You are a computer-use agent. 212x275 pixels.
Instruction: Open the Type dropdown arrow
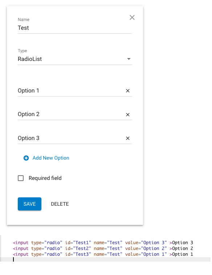pos(129,59)
